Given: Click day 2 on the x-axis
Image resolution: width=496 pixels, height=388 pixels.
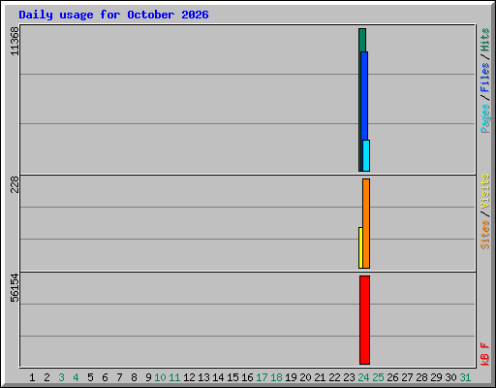Looking at the screenshot, I should coord(46,377).
